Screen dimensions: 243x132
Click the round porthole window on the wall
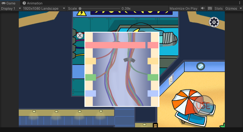click(x=201, y=66)
